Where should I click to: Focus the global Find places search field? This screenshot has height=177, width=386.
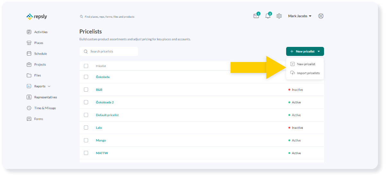[110, 17]
